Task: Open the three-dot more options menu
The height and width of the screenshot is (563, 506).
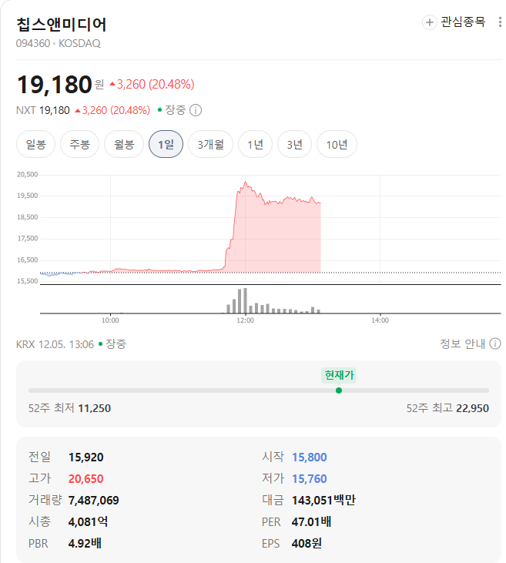Action: 500,22
